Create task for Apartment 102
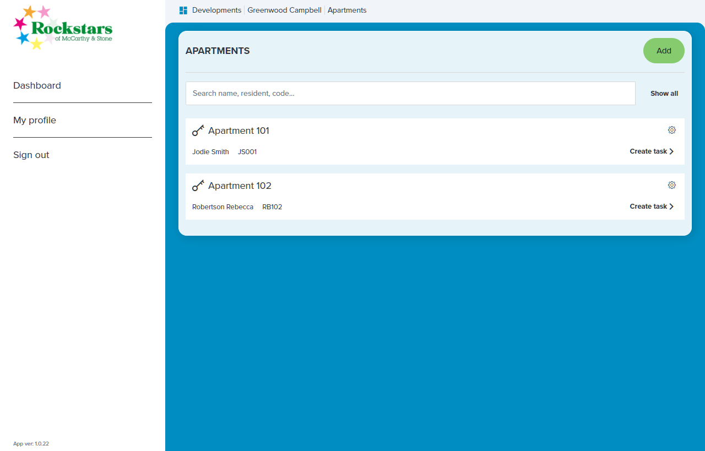Viewport: 705px width, 451px height. point(652,207)
